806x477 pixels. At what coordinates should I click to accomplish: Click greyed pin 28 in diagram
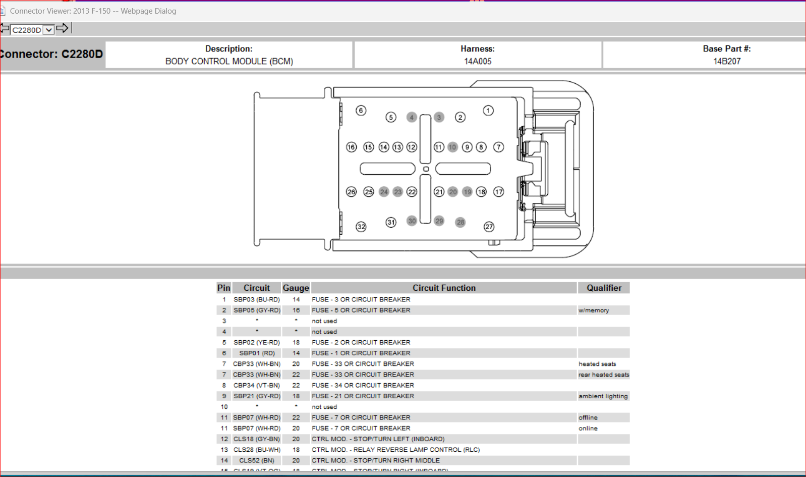click(460, 222)
